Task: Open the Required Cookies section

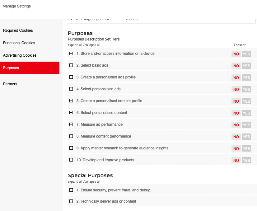Action: tap(18, 30)
